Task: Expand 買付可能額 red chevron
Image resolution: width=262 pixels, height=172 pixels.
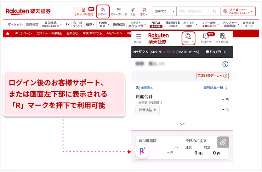Action: click(x=177, y=147)
